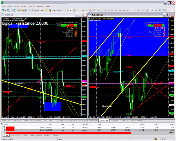The height and width of the screenshot is (141, 176).
Task: Open the Charts menu
Action: click(x=24, y=7)
